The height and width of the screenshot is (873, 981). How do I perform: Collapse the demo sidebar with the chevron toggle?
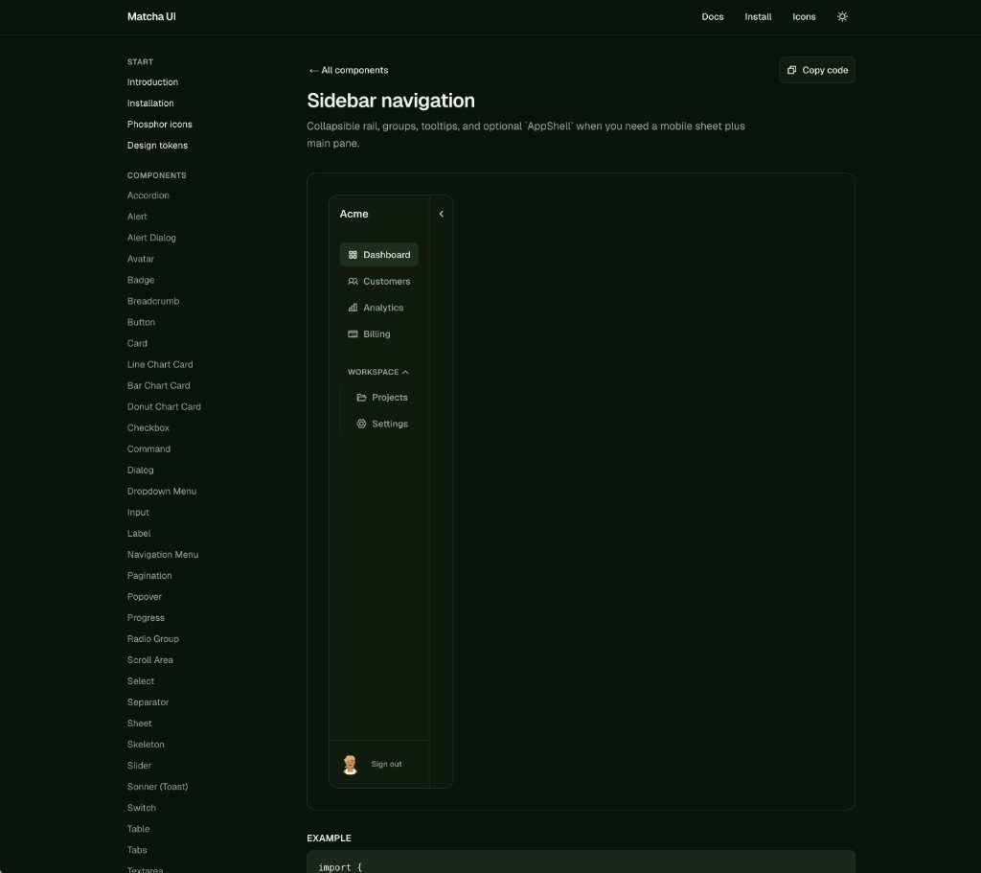[x=442, y=214]
